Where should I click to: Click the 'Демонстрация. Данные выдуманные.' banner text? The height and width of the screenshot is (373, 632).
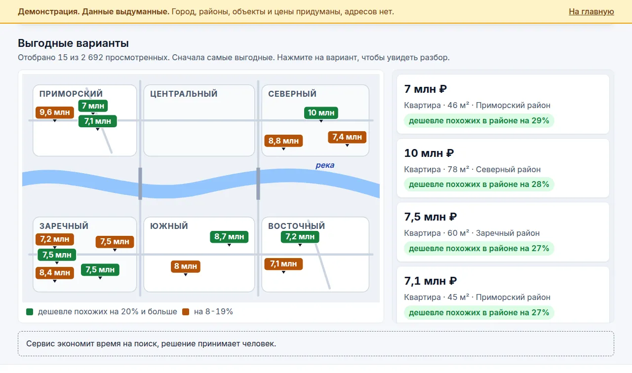click(x=94, y=11)
